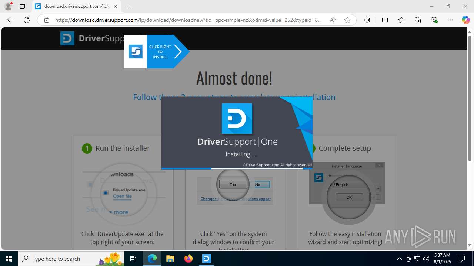This screenshot has height=266, width=474.
Task: Open the notification center icon
Action: 462,259
